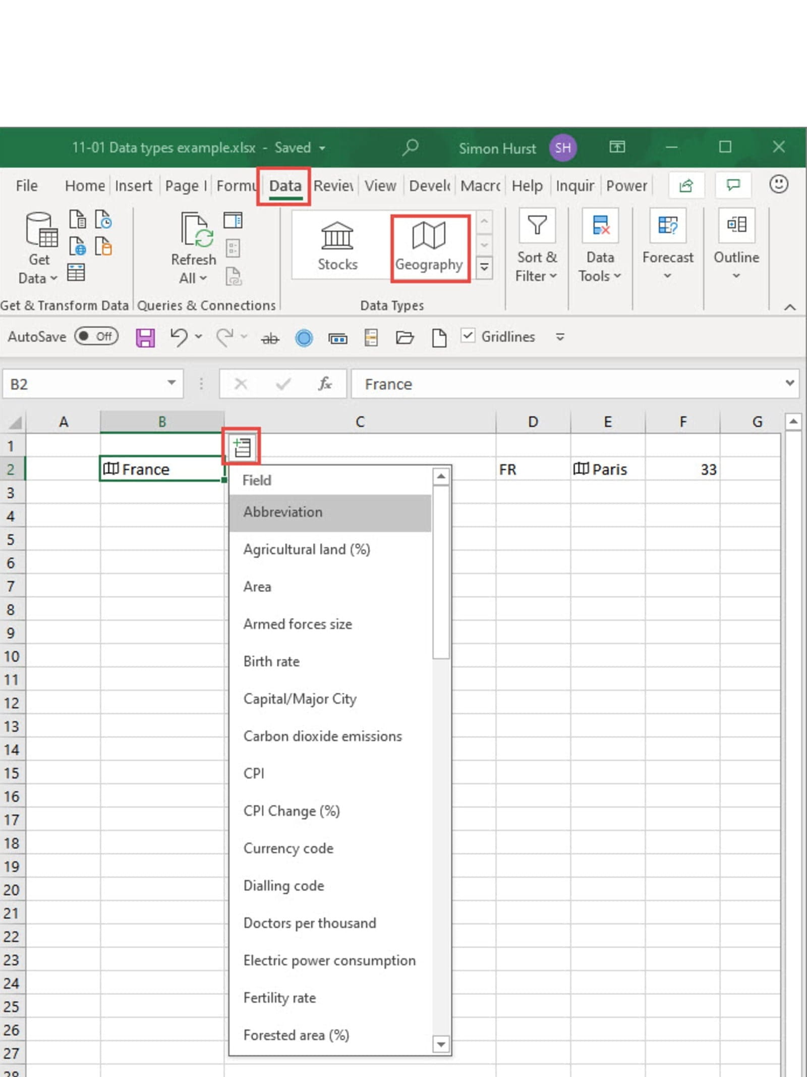Expand the Name Box dropdown arrow

coord(171,383)
